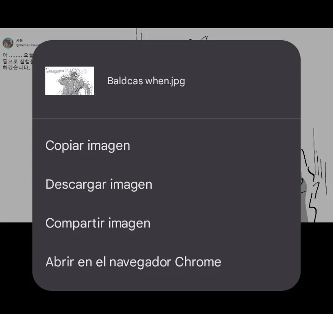
Task: Tap the image thumbnail preview in the menu
Action: click(x=69, y=80)
